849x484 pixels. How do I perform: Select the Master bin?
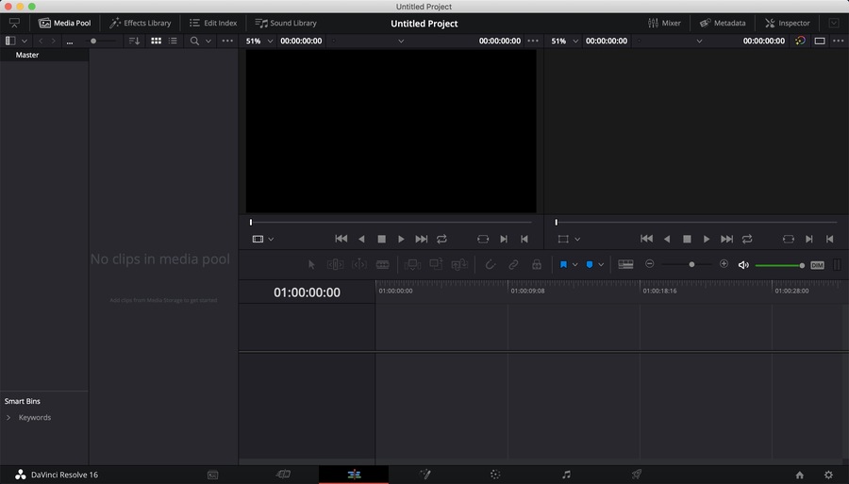[44, 55]
